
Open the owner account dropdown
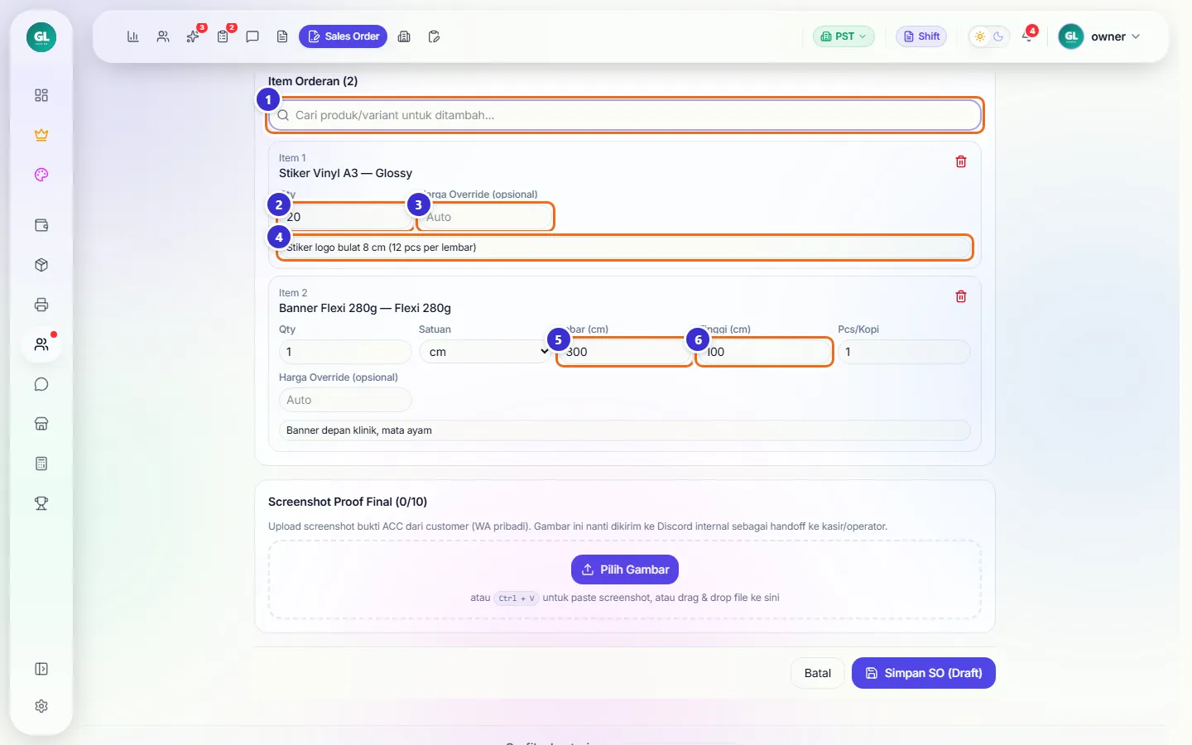[x=1100, y=36]
